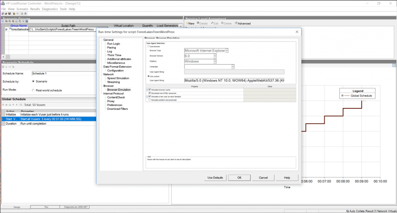
Task: Open the Scenario menu
Action: click(x=22, y=9)
